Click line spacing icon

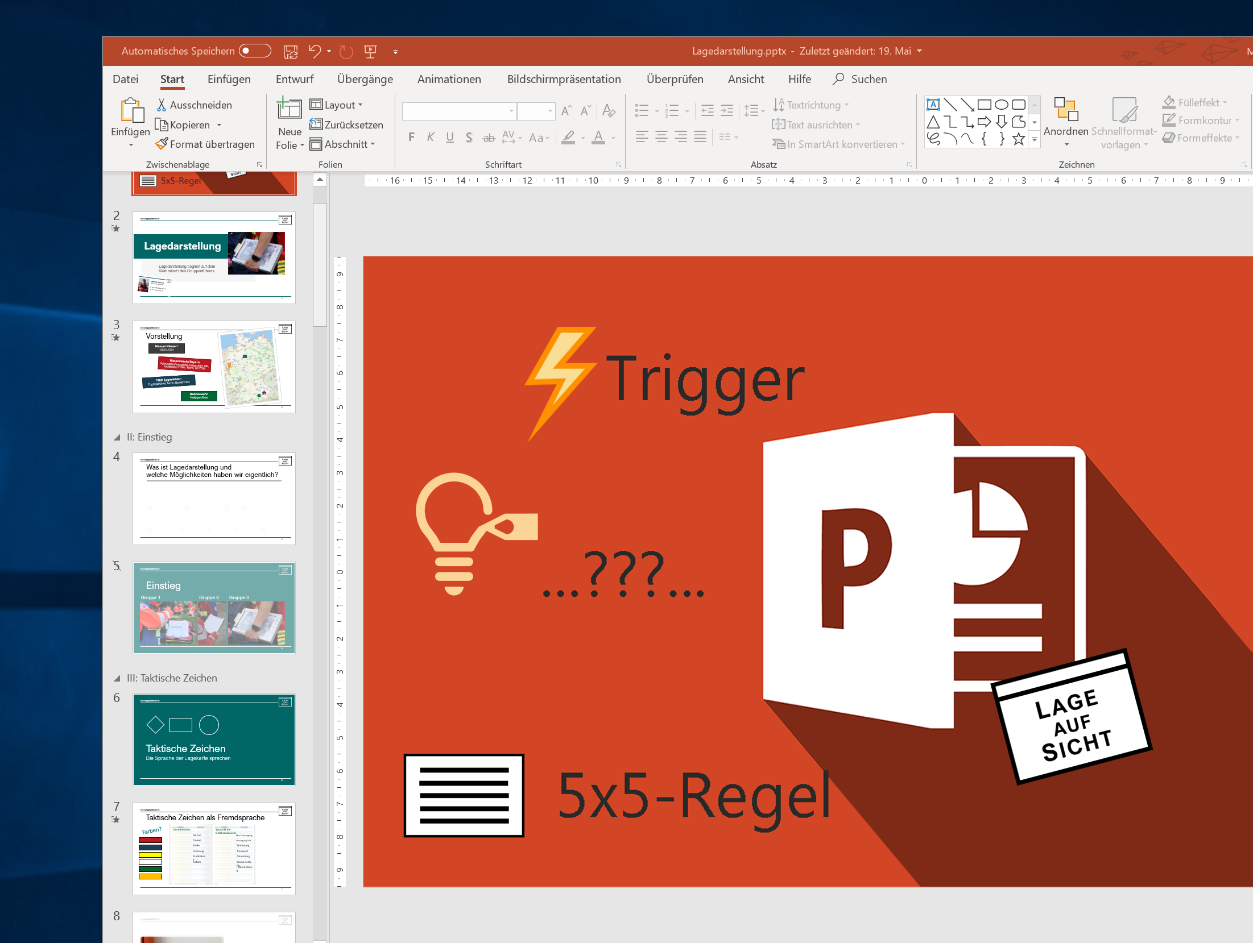751,110
